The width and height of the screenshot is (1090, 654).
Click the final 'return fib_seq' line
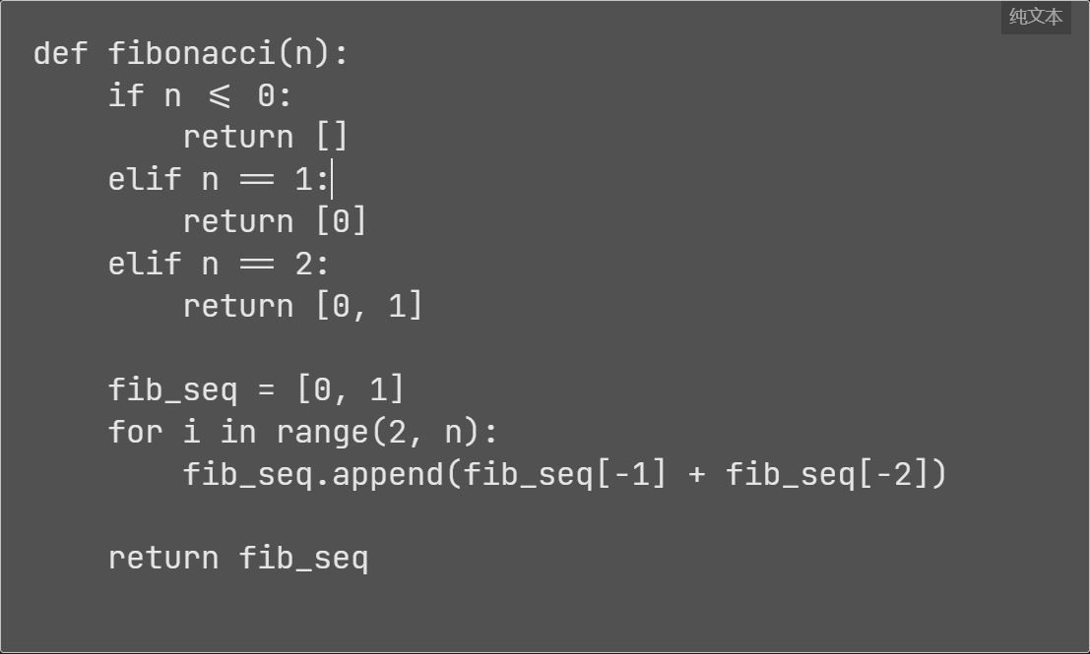pyautogui.click(x=238, y=559)
